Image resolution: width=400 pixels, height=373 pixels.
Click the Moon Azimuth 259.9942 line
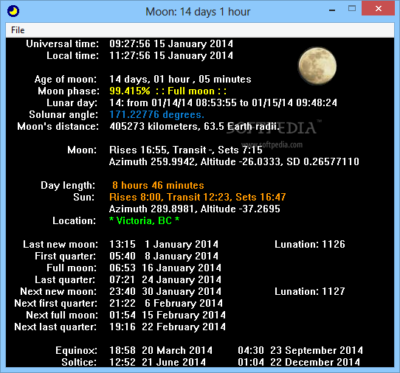pyautogui.click(x=234, y=161)
